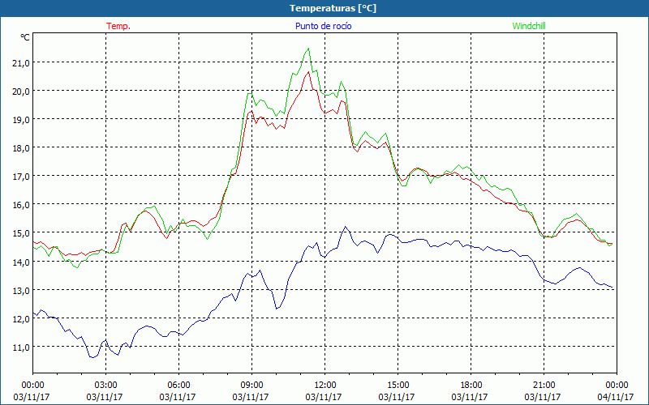This screenshot has width=649, height=405.
Task: Click the °C unit label on the axis
Action: pyautogui.click(x=25, y=37)
